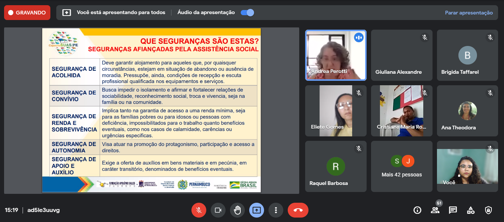Screen dimensions: 504x222
Task: Click the presenting screen icon in banner
Action: (67, 13)
